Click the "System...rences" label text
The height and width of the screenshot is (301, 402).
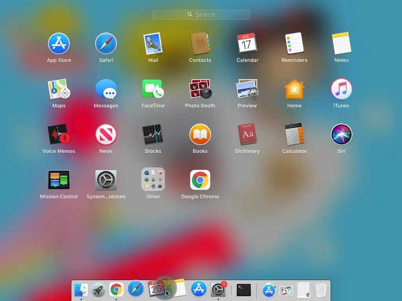click(x=106, y=197)
